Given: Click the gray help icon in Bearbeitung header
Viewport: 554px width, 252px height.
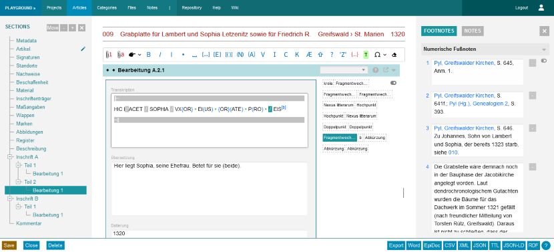Looking at the screenshot, I should click(376, 70).
